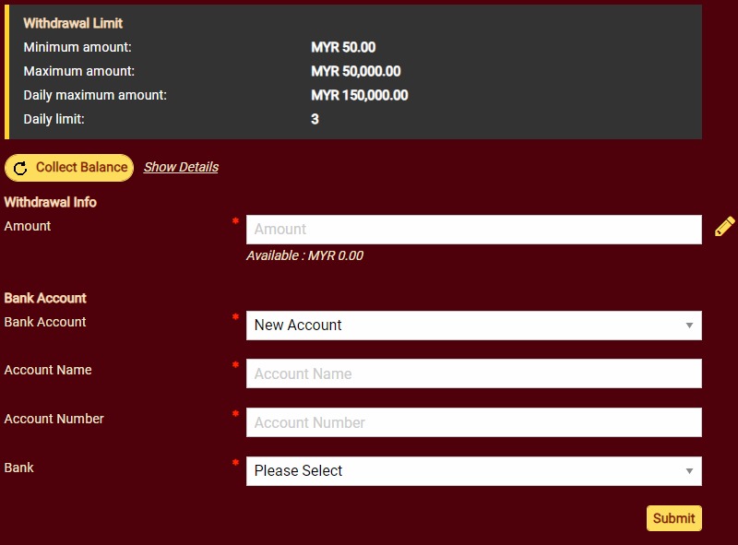Click the 'Daily maximum amount:' label

click(95, 96)
